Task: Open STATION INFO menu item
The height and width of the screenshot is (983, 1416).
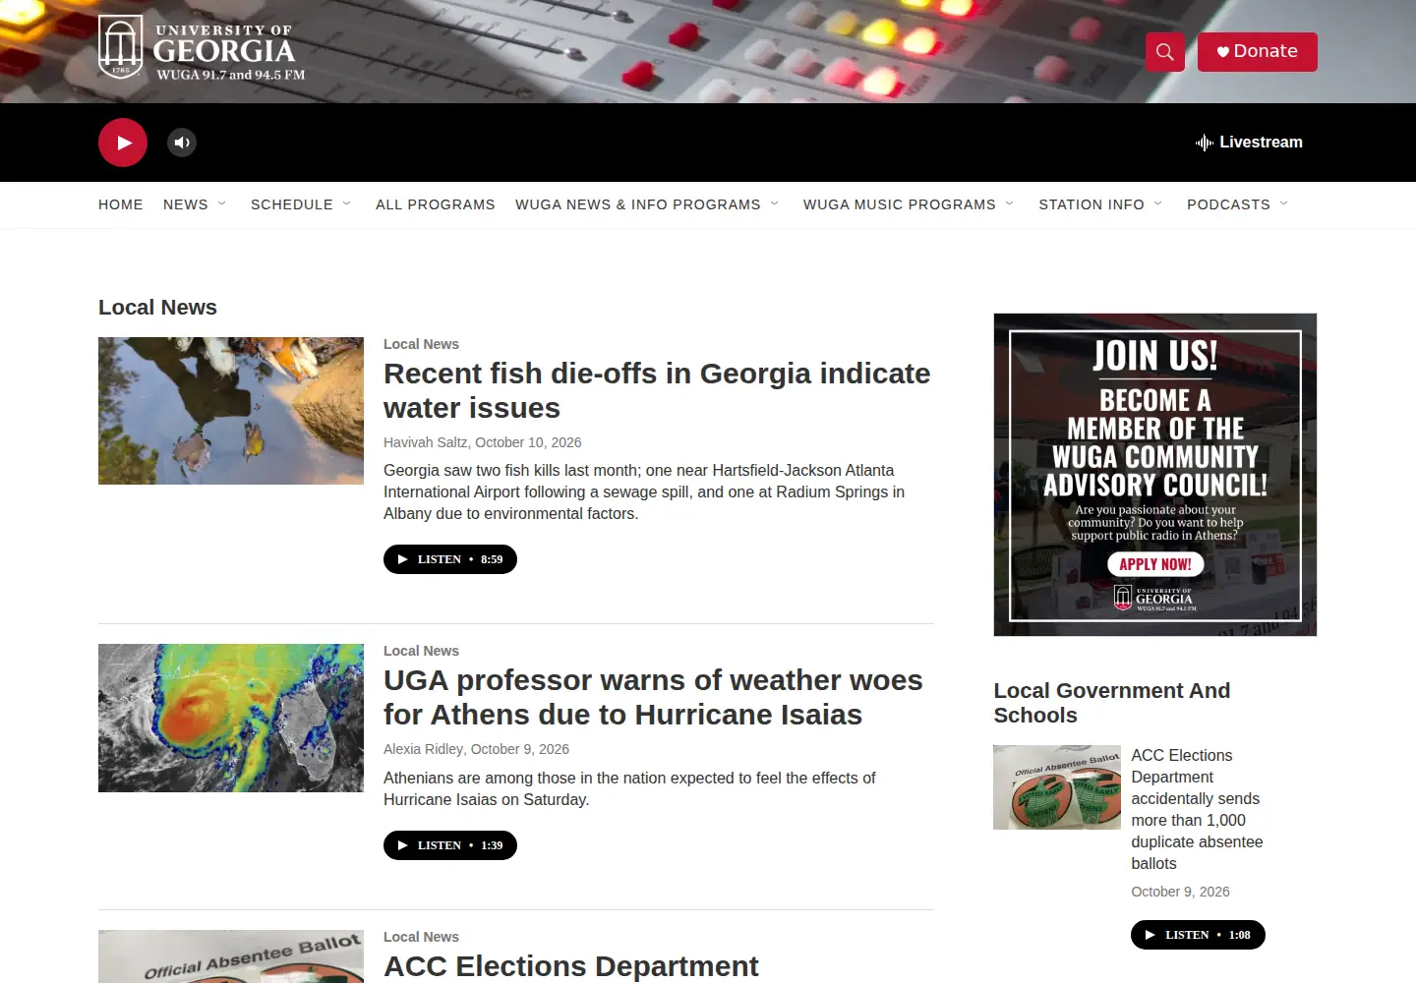Action: [1091, 204]
